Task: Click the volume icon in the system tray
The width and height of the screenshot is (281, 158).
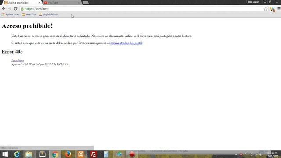Action: [x=261, y=154]
